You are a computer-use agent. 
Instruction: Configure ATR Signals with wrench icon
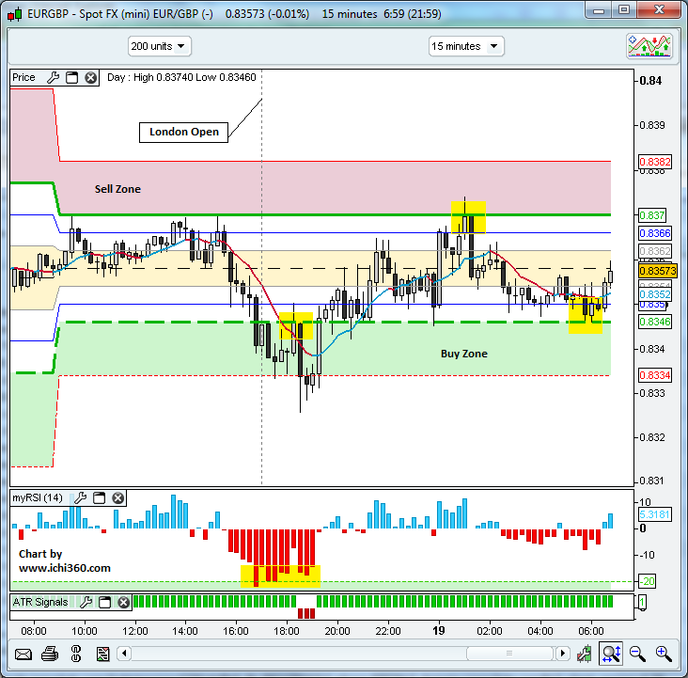coord(86,602)
